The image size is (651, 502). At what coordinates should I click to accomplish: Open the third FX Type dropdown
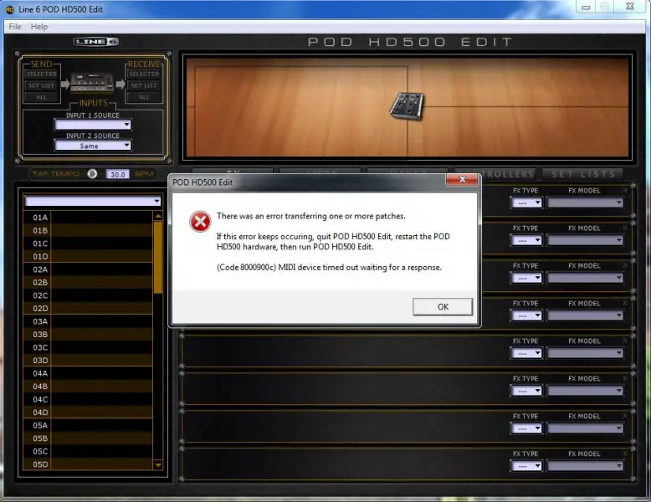coord(526,279)
